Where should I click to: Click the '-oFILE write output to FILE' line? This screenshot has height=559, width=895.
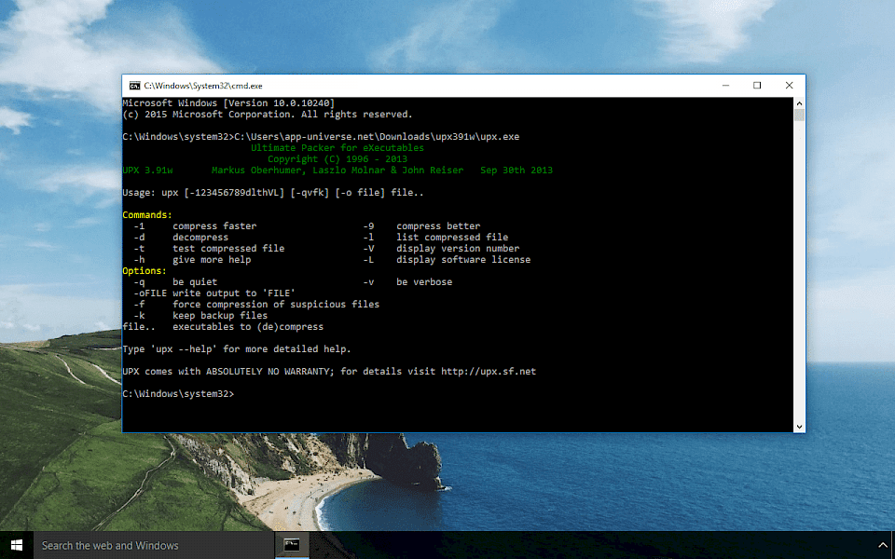coord(214,293)
